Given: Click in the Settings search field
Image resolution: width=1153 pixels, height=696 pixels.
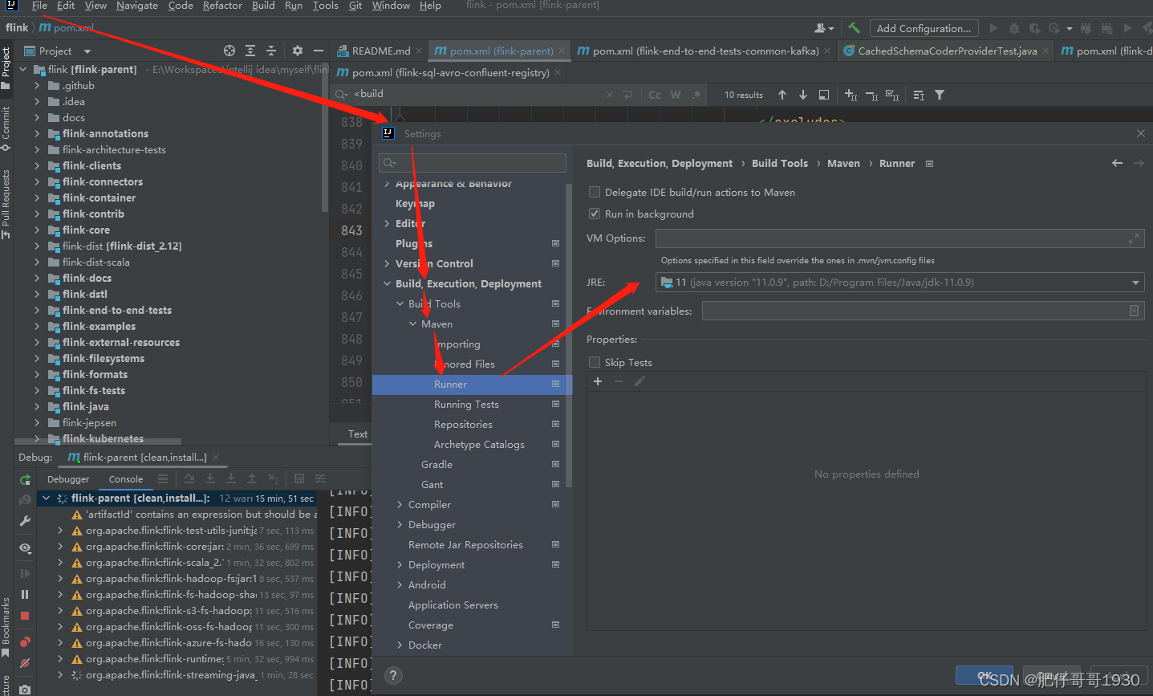Looking at the screenshot, I should pos(473,163).
